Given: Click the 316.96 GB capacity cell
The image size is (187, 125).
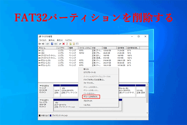Looking at the screenshot, I should [x=107, y=60].
